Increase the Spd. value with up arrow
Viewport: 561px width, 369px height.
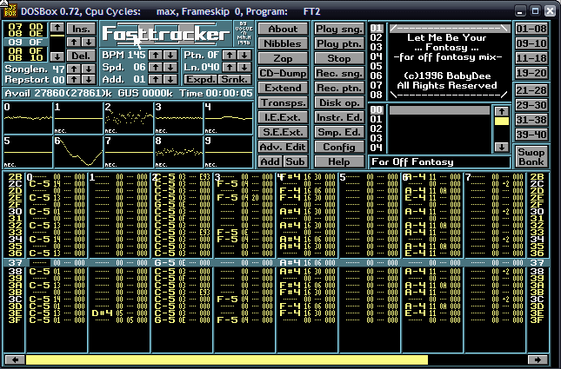pyautogui.click(x=156, y=67)
